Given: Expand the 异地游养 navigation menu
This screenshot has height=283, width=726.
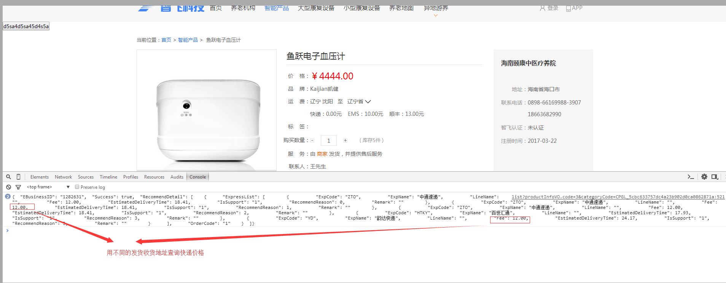Looking at the screenshot, I should coord(436,8).
